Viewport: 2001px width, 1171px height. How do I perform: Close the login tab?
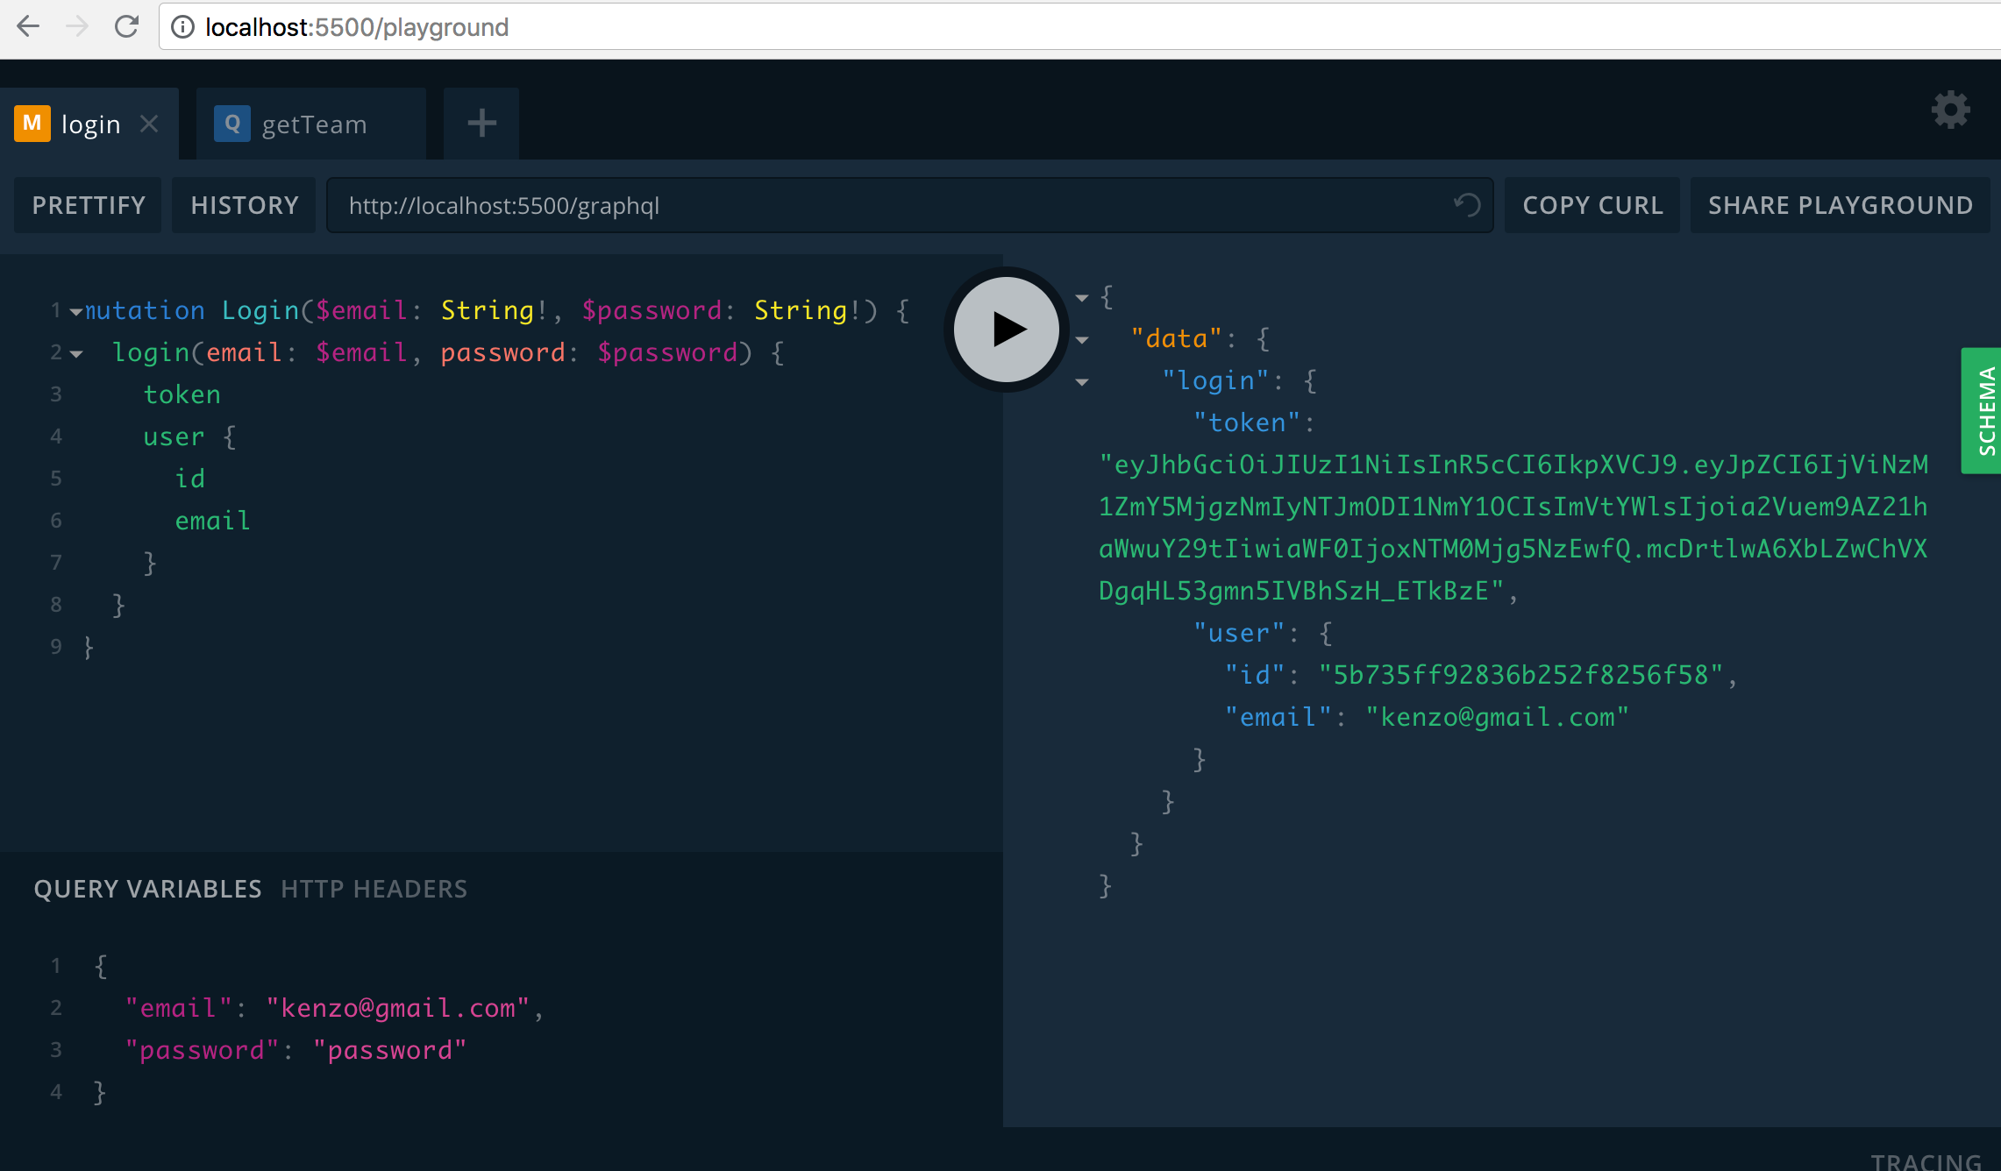[150, 124]
